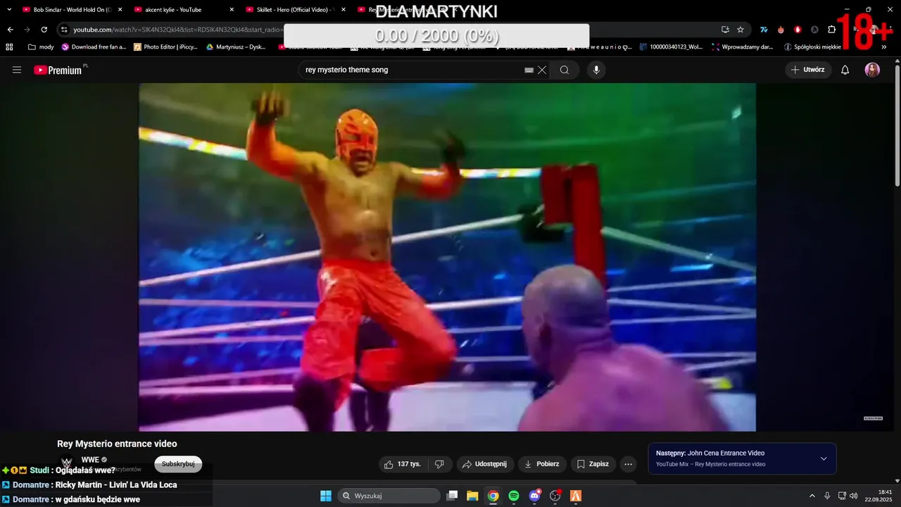Start voice search with the microphone
The height and width of the screenshot is (507, 901).
(x=596, y=70)
